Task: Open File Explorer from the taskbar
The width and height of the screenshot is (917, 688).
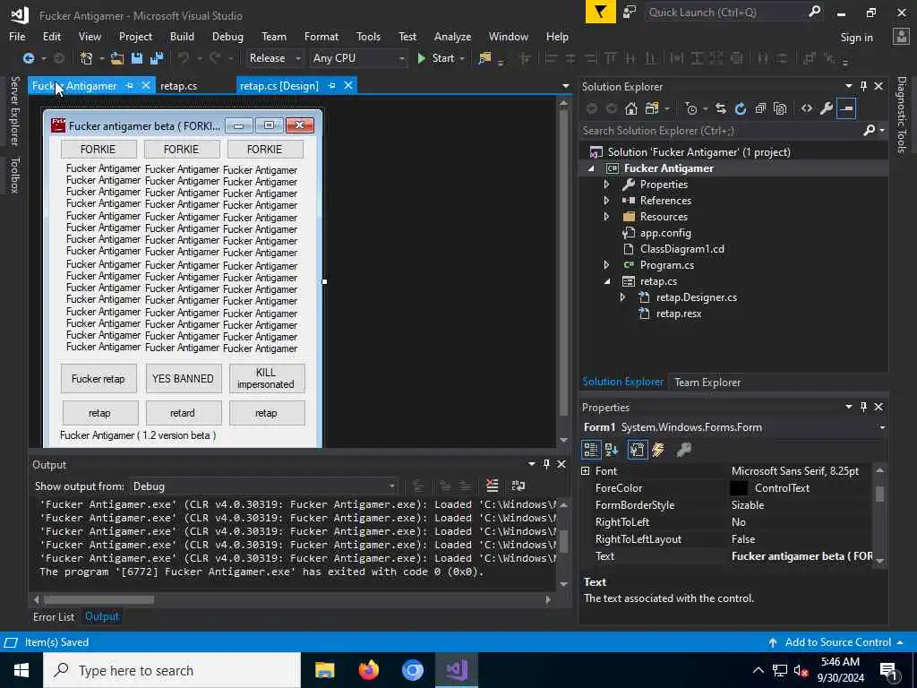Action: 324,670
